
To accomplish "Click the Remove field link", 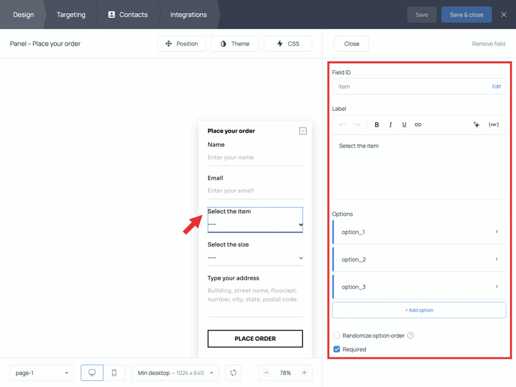I will pos(488,44).
